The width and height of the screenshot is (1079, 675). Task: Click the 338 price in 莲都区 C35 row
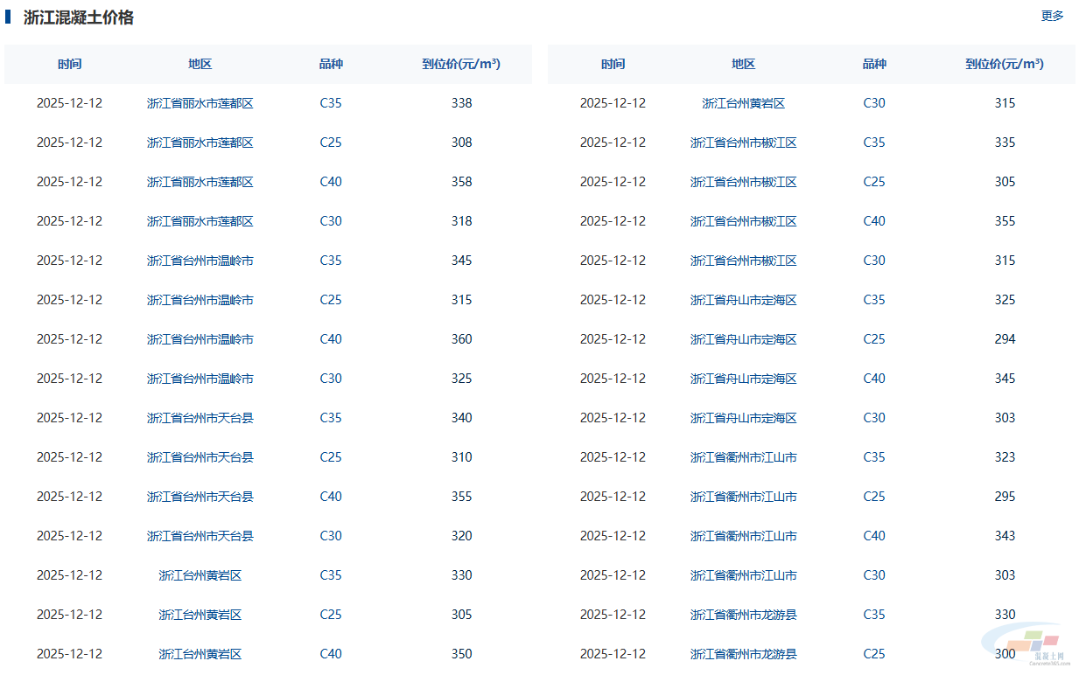(x=461, y=103)
